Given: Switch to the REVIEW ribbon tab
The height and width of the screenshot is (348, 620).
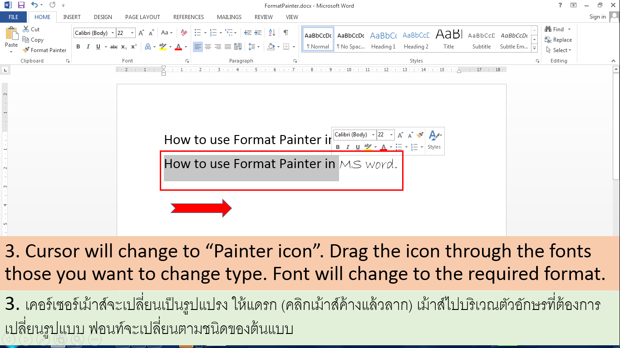Looking at the screenshot, I should click(263, 17).
